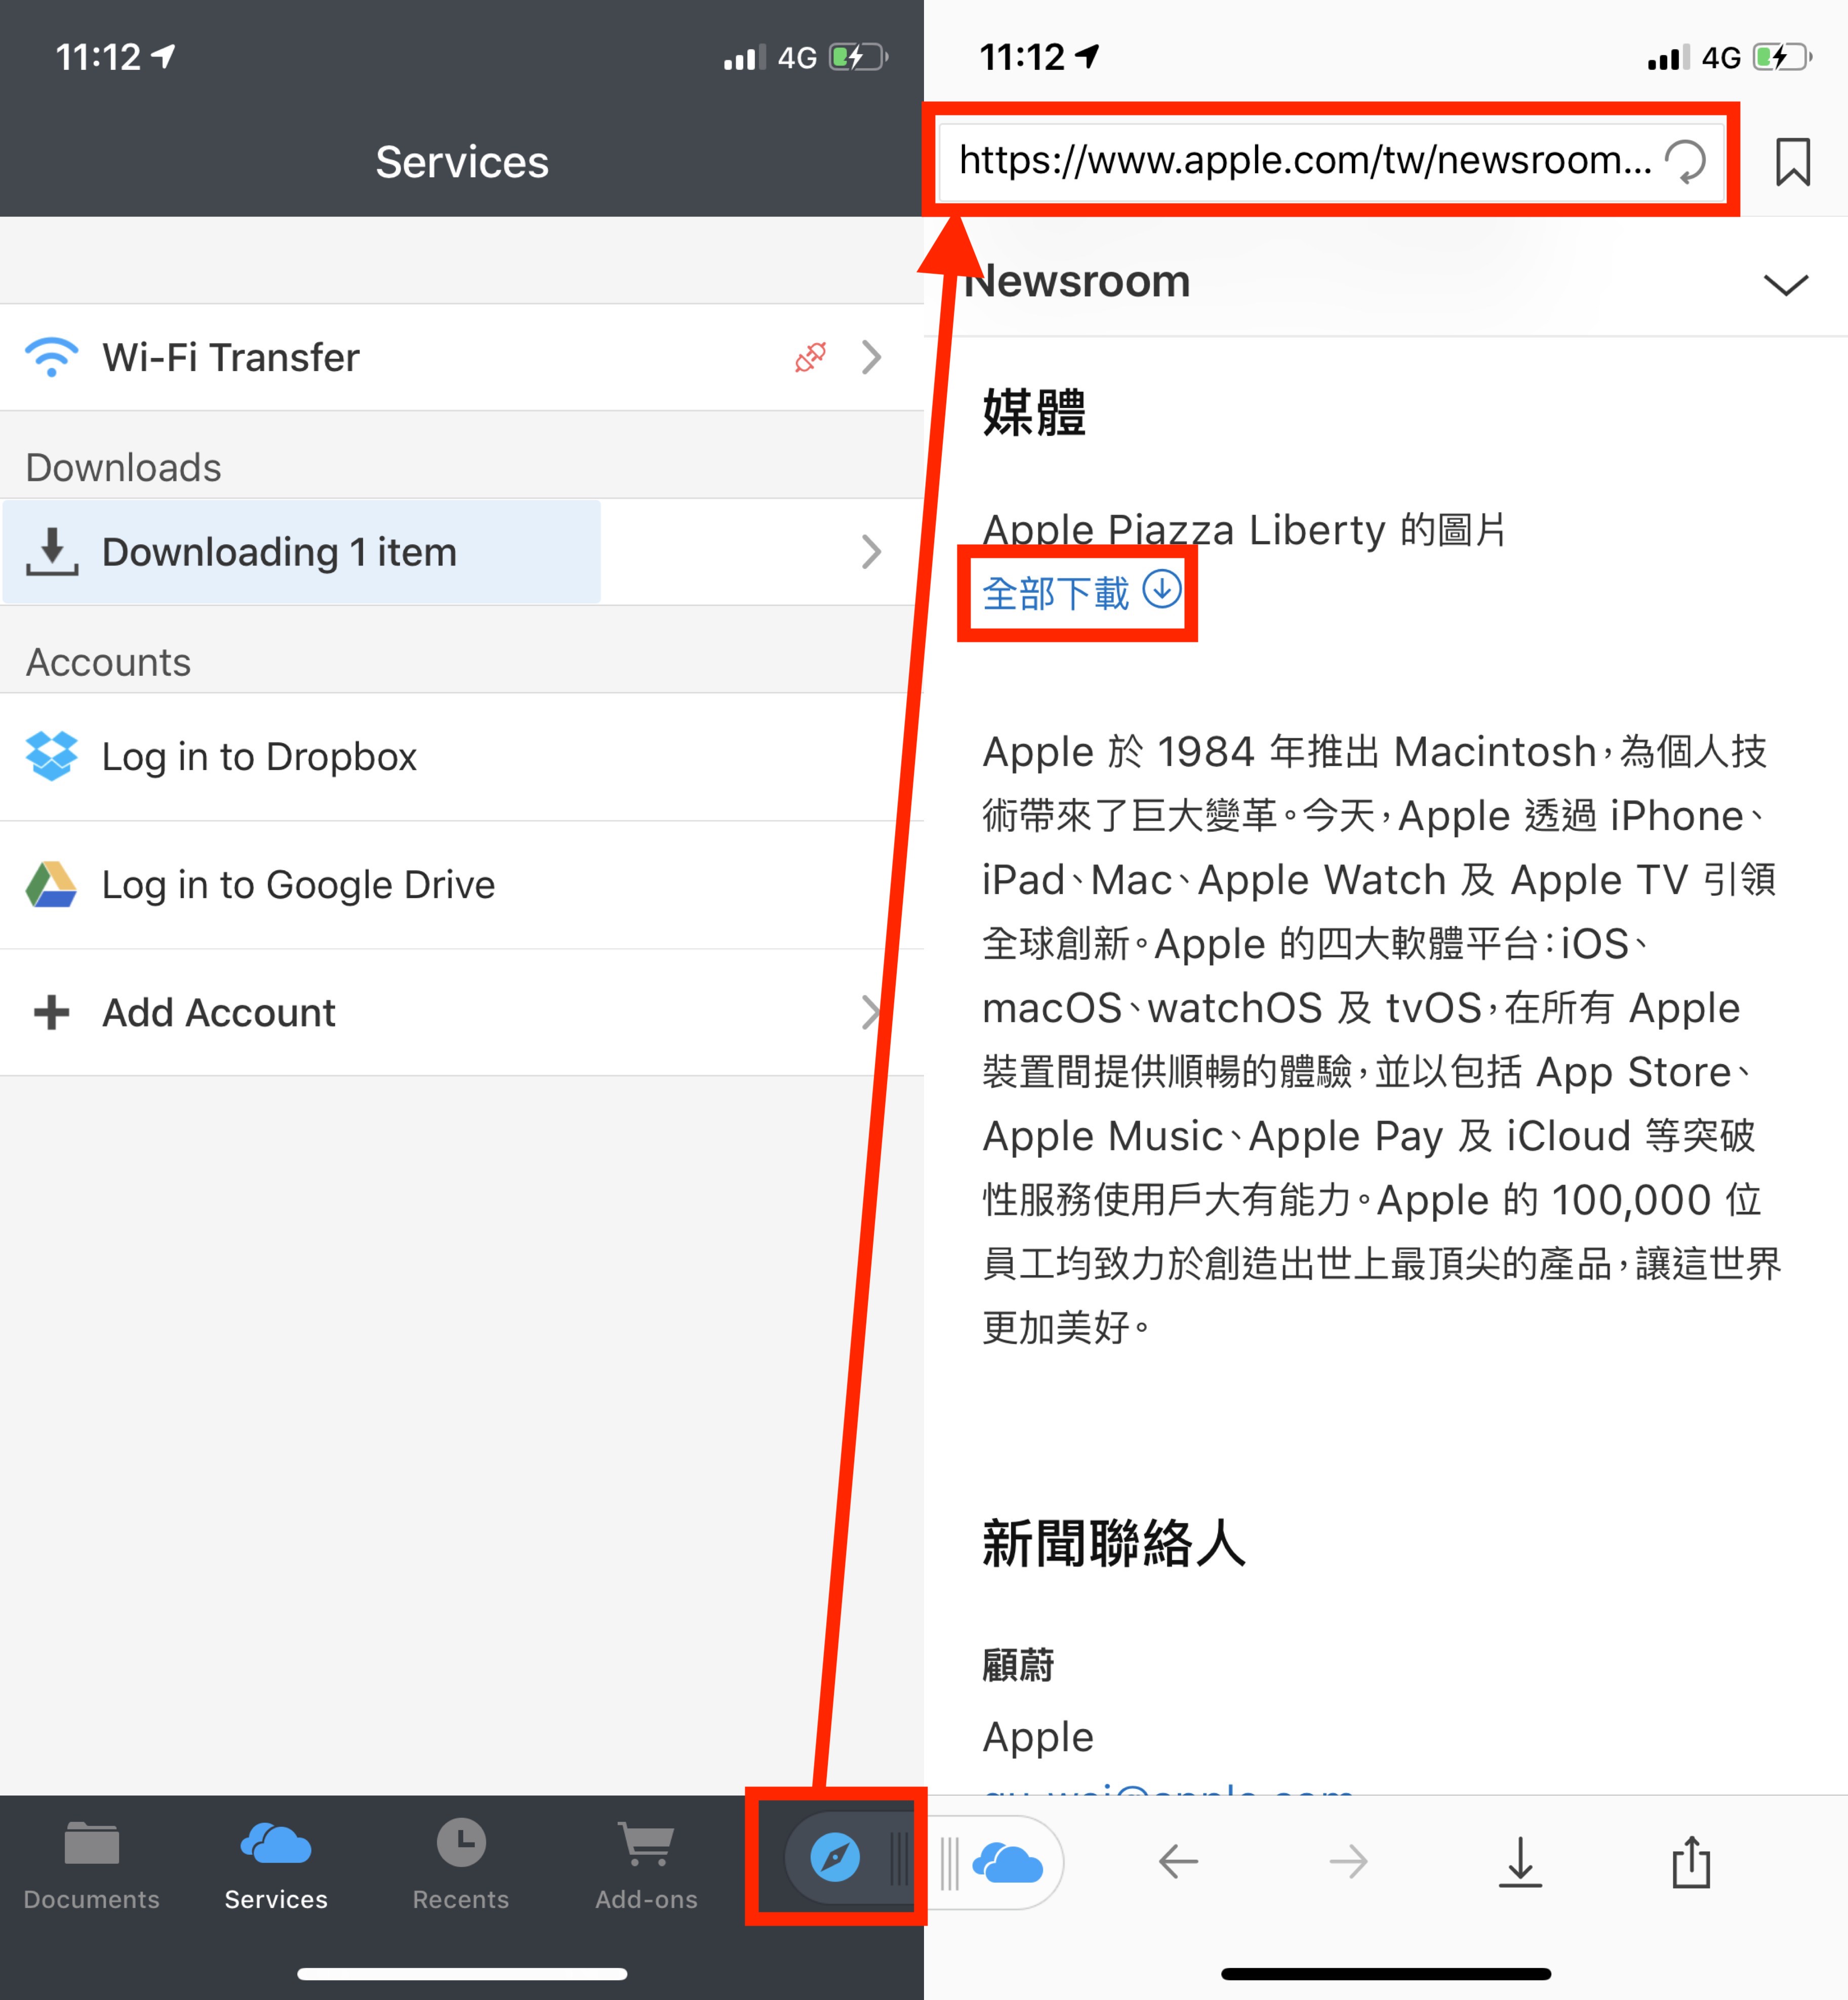Image resolution: width=1848 pixels, height=2000 pixels.
Task: Bookmark the page with the bookmark icon
Action: [1793, 162]
